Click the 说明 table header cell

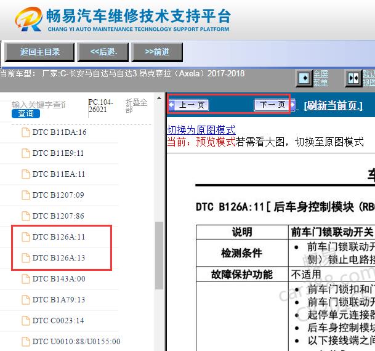(242, 232)
